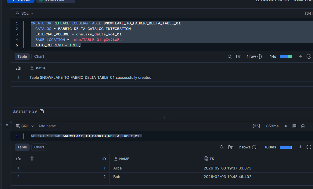Click the 14s execution progress bar
Screen dimensions: 313x189
[x=286, y=56]
